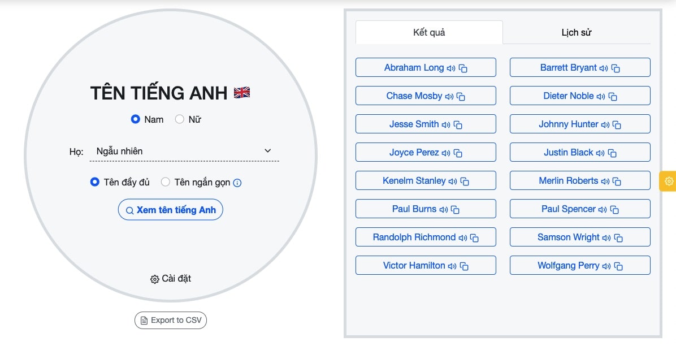This screenshot has width=676, height=350.
Task: Play pronunciation for Joyce Perez
Action: point(446,152)
